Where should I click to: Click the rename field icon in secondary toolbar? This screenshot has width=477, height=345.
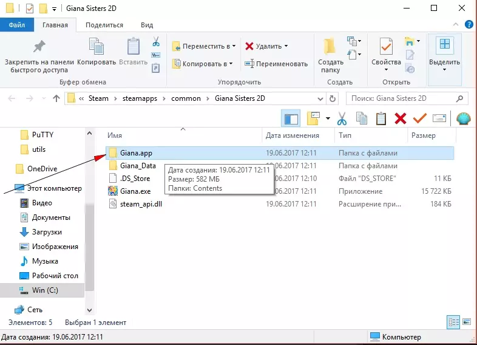coord(439,118)
